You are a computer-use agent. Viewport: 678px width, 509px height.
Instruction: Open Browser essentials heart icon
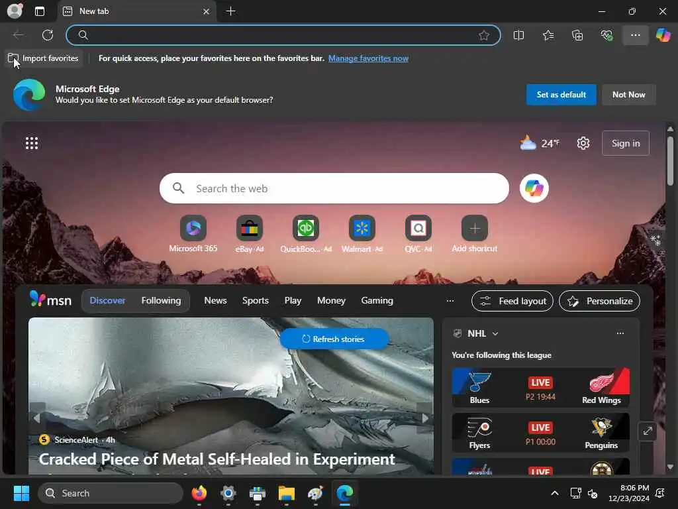pyautogui.click(x=606, y=35)
